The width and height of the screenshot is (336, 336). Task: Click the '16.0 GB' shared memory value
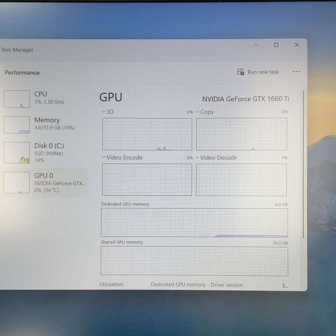pyautogui.click(x=280, y=243)
